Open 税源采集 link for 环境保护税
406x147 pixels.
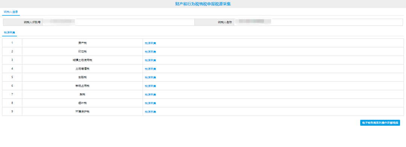click(150, 112)
